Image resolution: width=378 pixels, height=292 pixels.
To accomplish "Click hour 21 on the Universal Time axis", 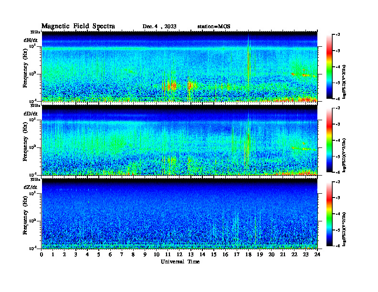I will (x=283, y=254).
